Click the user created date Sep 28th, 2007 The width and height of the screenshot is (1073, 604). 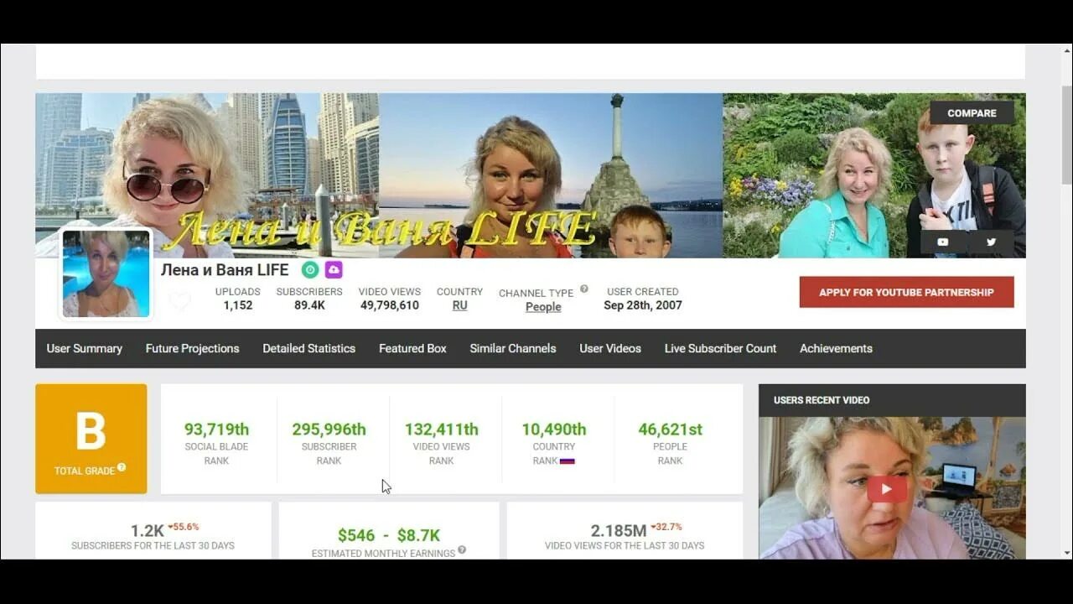(643, 305)
